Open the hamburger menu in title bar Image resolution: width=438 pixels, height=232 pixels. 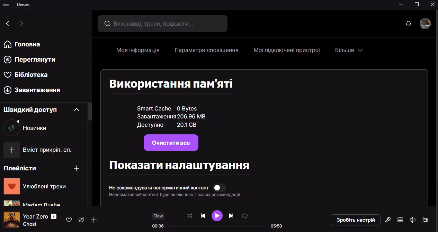[6, 4]
